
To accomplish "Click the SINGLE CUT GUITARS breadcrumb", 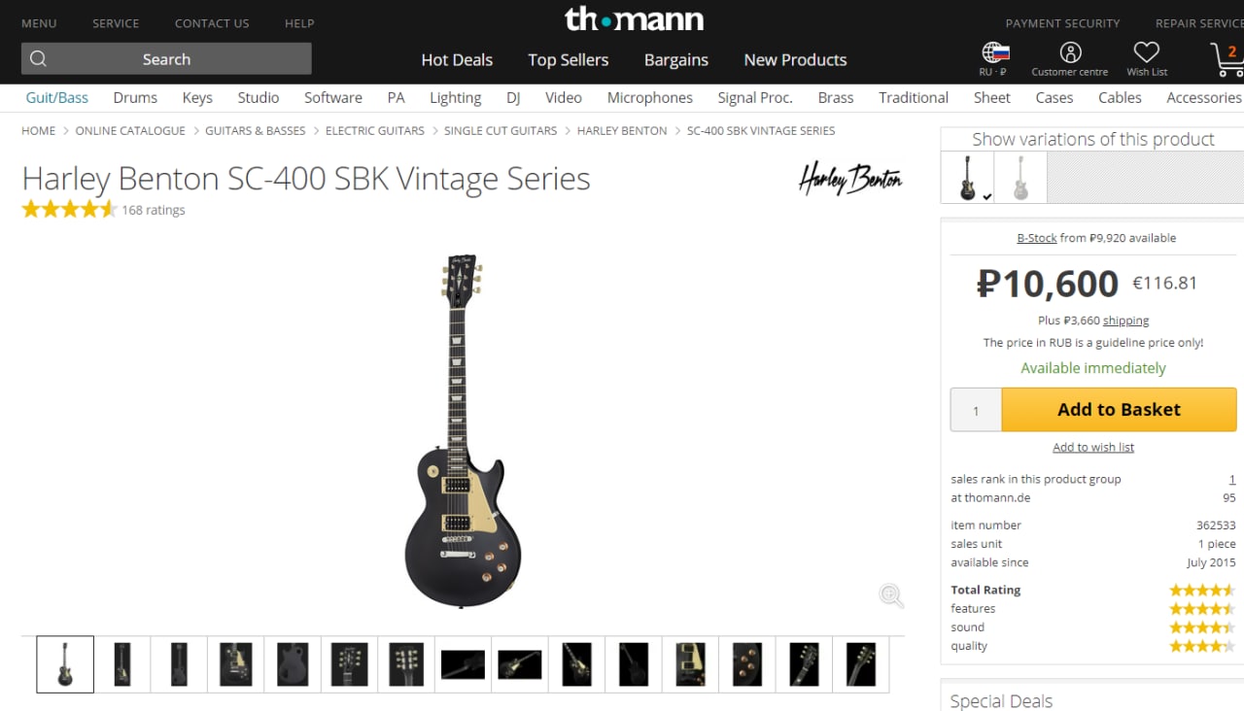I will point(501,130).
